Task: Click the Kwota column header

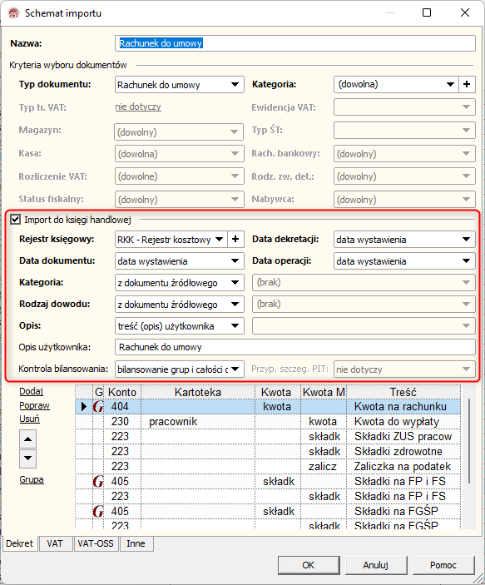Action: pos(276,392)
